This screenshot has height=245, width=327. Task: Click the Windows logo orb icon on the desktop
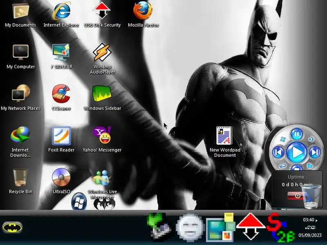(x=79, y=202)
